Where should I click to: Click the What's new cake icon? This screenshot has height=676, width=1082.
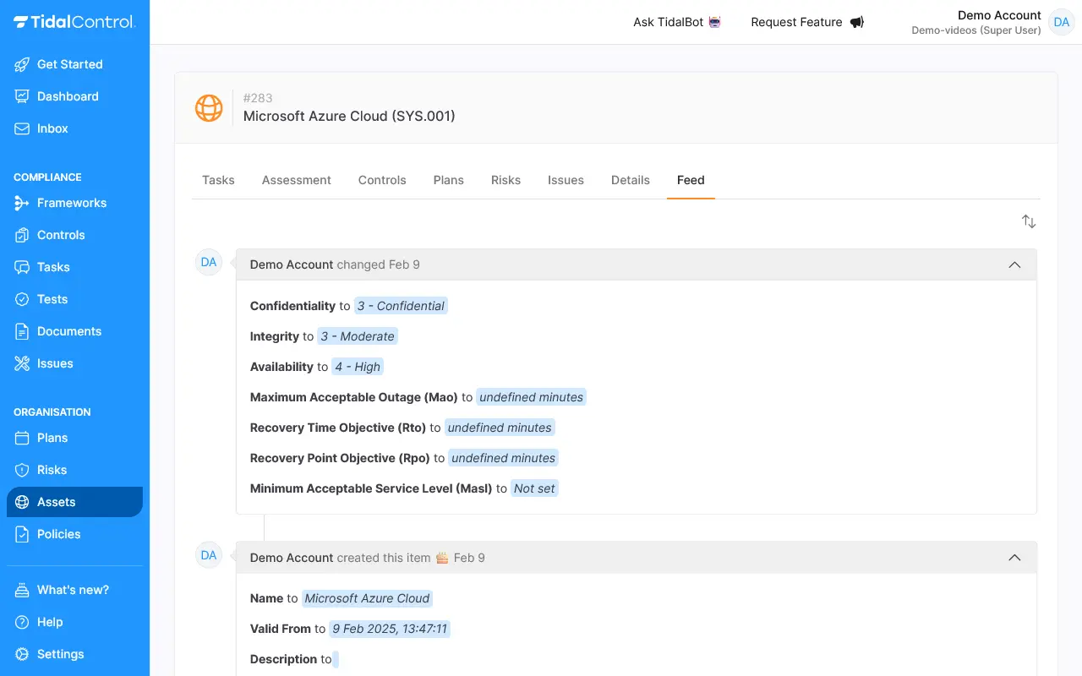coord(22,590)
